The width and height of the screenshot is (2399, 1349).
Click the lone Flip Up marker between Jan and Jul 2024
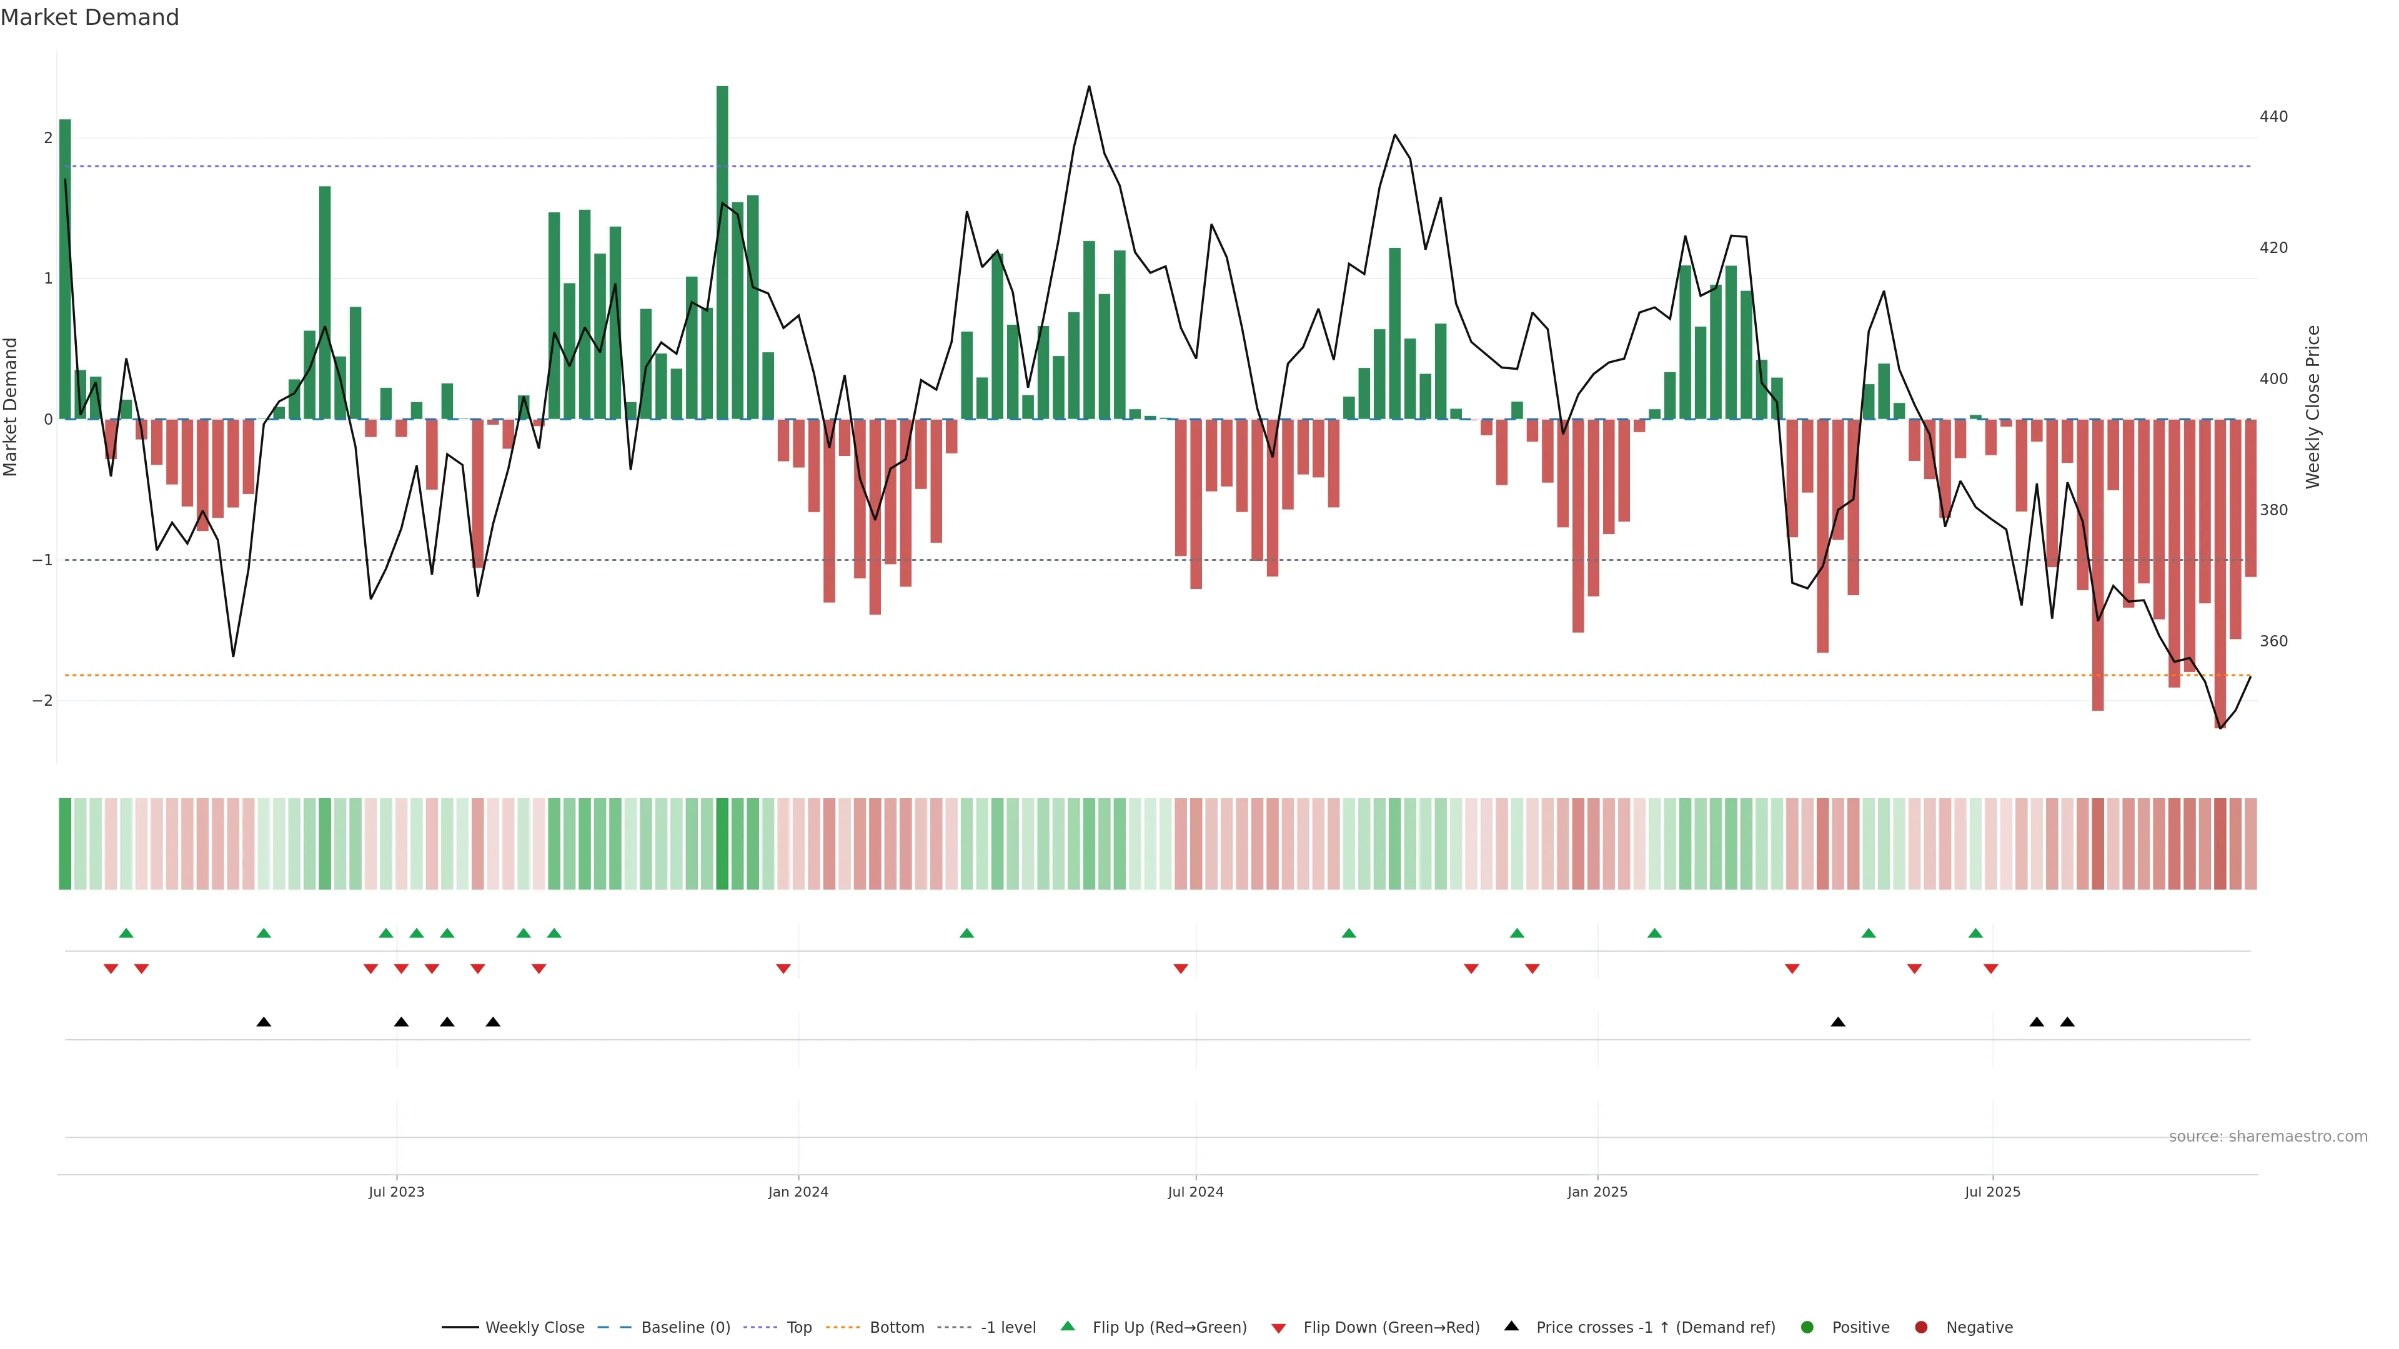click(x=966, y=933)
